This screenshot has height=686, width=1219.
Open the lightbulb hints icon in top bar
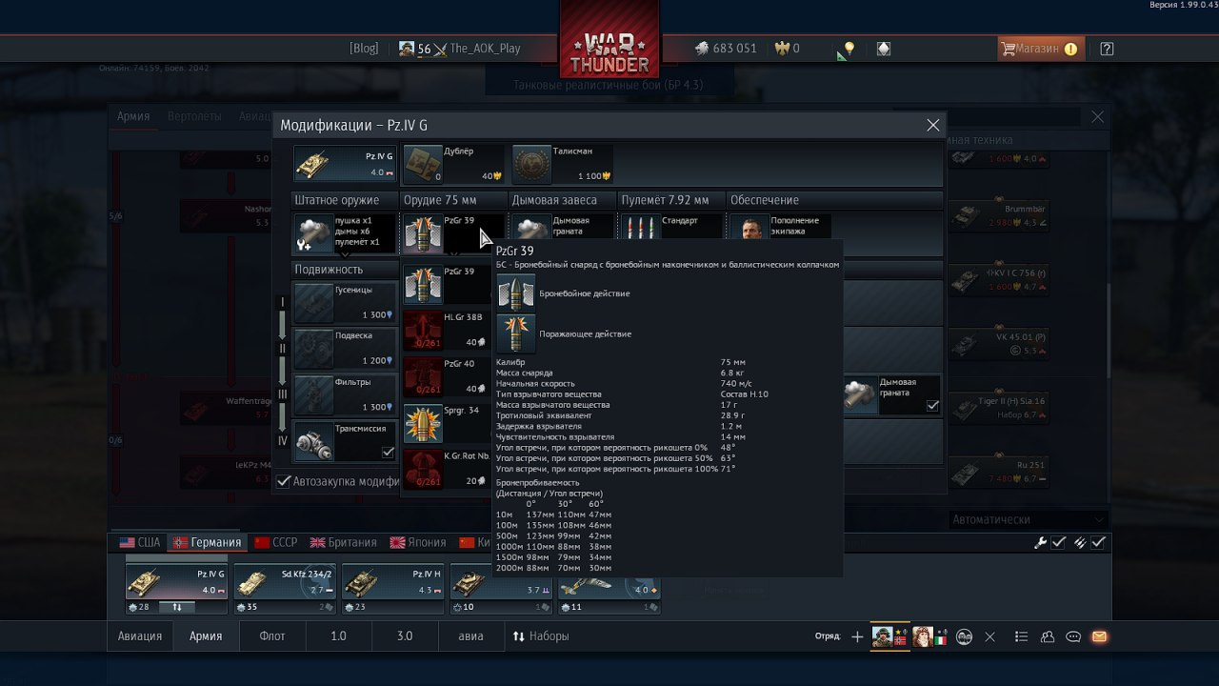(849, 49)
